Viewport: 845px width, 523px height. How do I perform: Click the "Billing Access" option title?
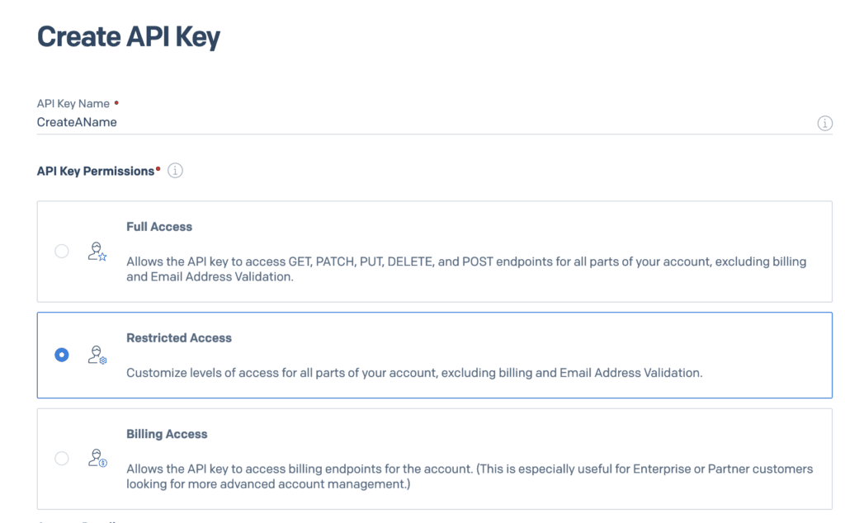167,434
